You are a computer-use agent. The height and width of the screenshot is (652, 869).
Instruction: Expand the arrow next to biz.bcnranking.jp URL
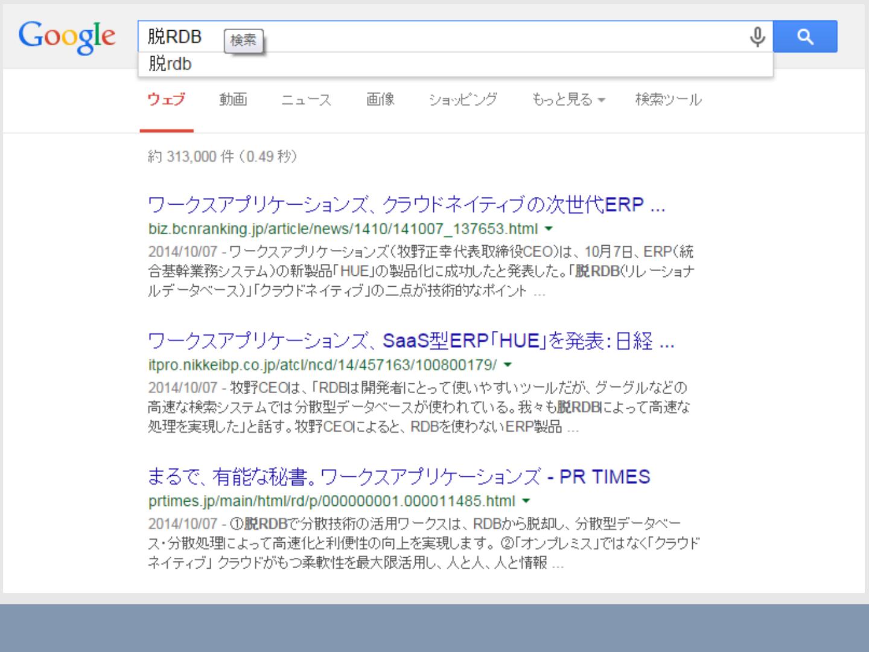tap(549, 229)
